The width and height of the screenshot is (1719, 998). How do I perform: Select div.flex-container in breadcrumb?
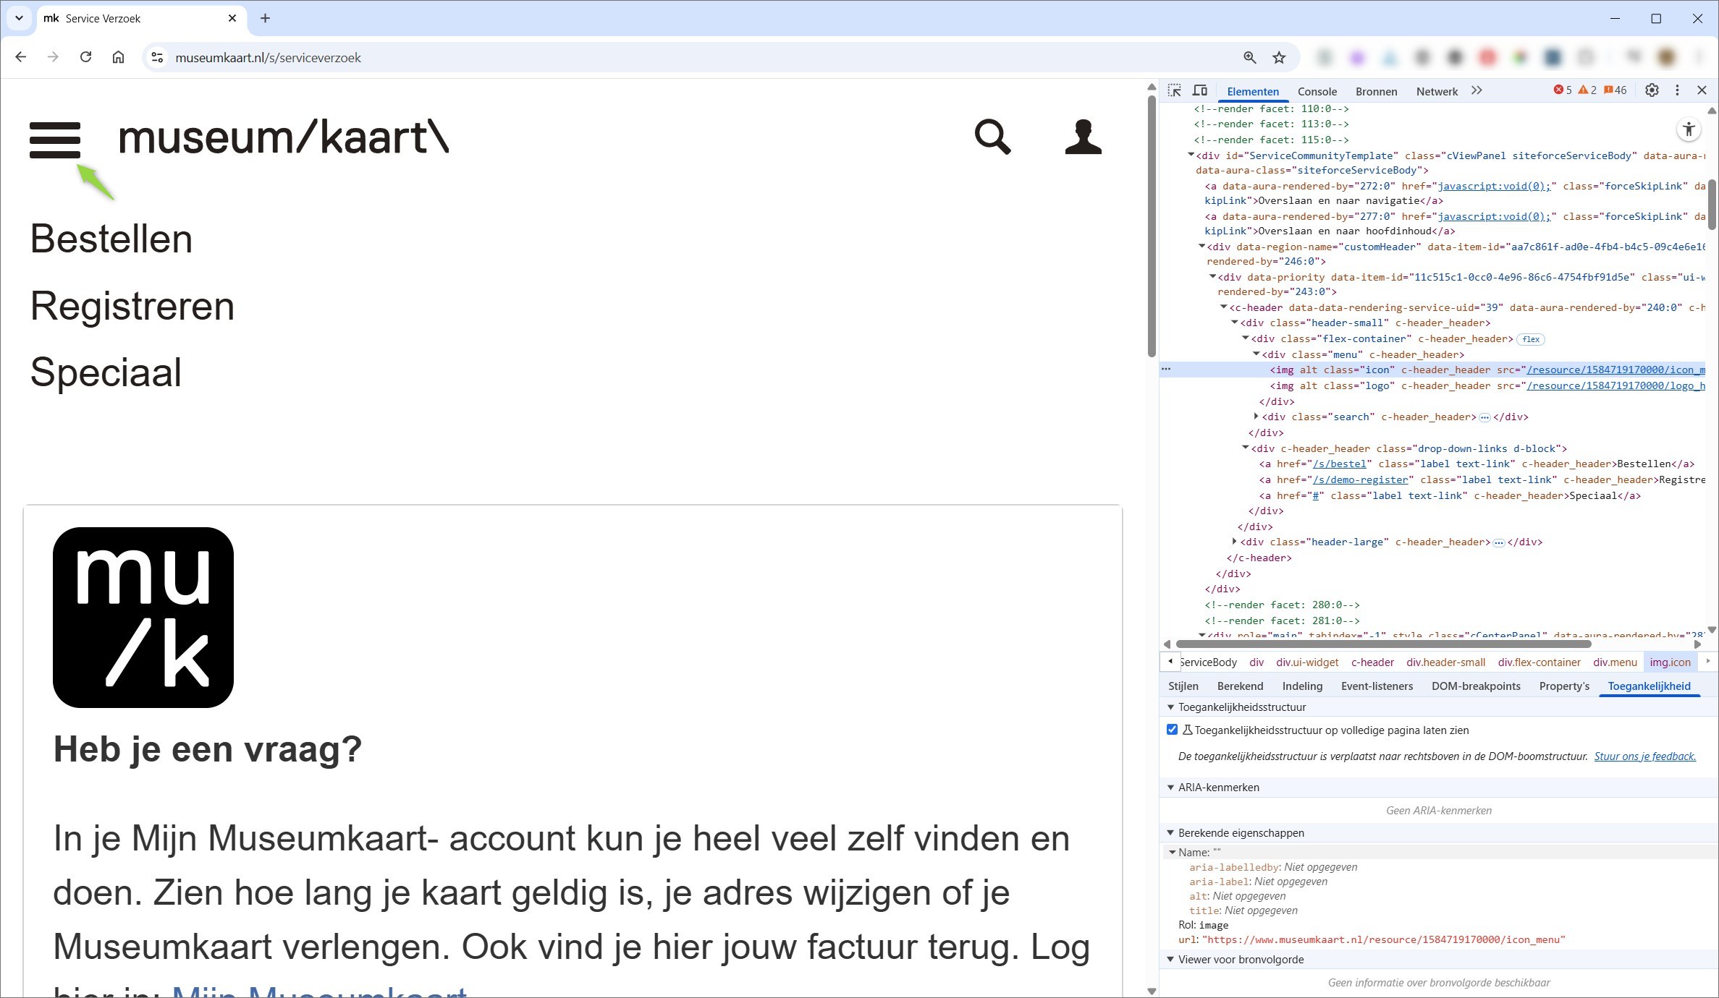(1539, 662)
